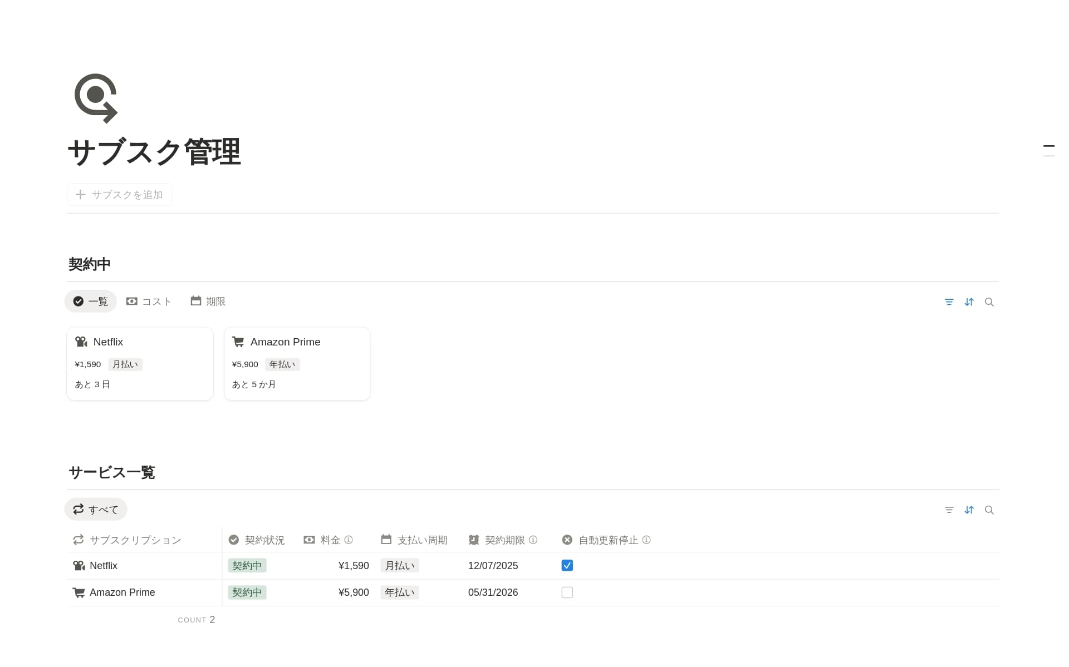Click the filter icon in the サービス一覧 section
The image size is (1069, 667).
[949, 510]
